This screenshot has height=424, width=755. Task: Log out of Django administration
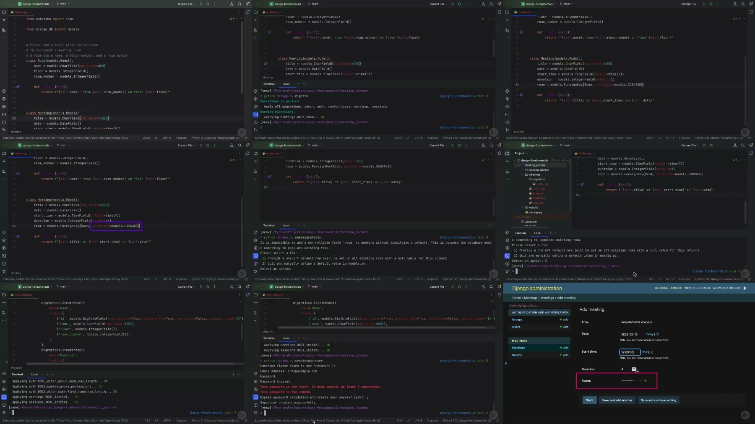coord(734,288)
